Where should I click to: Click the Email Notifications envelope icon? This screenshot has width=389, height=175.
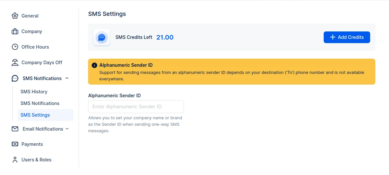[x=15, y=129]
